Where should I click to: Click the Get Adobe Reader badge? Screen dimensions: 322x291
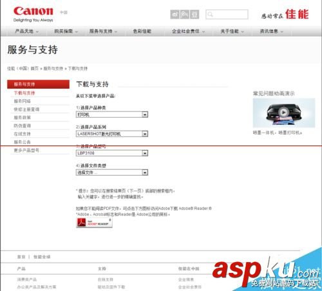click(x=94, y=223)
